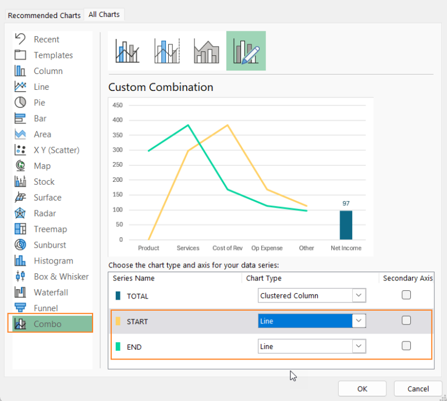Select the Custom Combination chart icon

pos(246,51)
